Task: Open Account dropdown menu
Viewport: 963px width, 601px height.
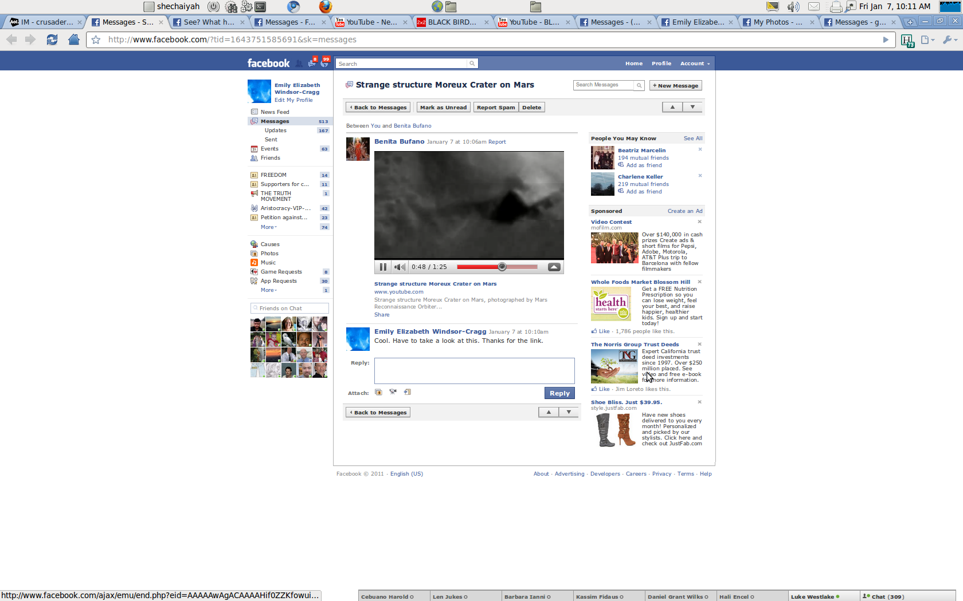Action: tap(695, 64)
